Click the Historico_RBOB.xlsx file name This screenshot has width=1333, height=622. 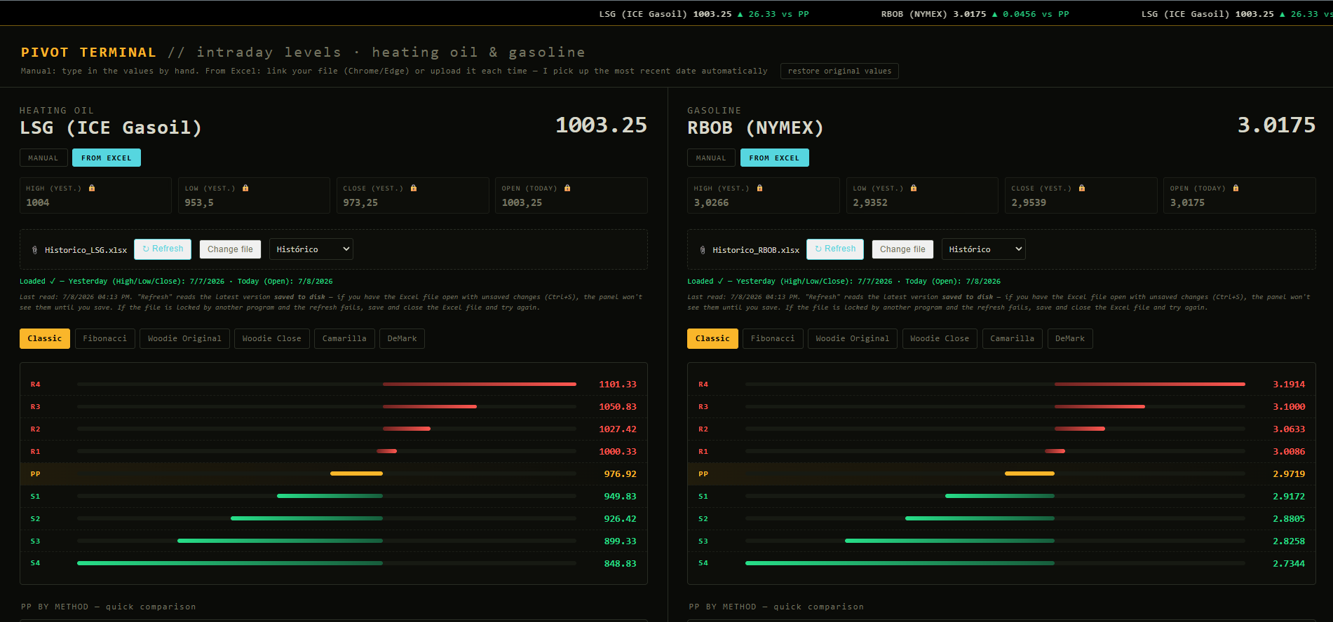[756, 250]
